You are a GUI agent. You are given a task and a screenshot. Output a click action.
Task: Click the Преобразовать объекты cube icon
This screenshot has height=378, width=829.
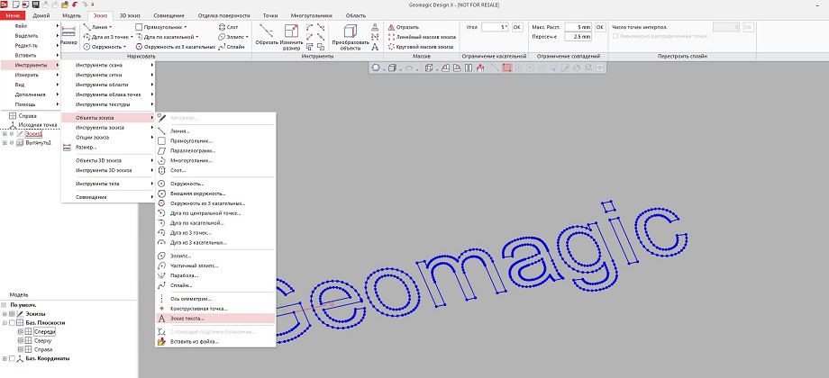click(x=351, y=31)
